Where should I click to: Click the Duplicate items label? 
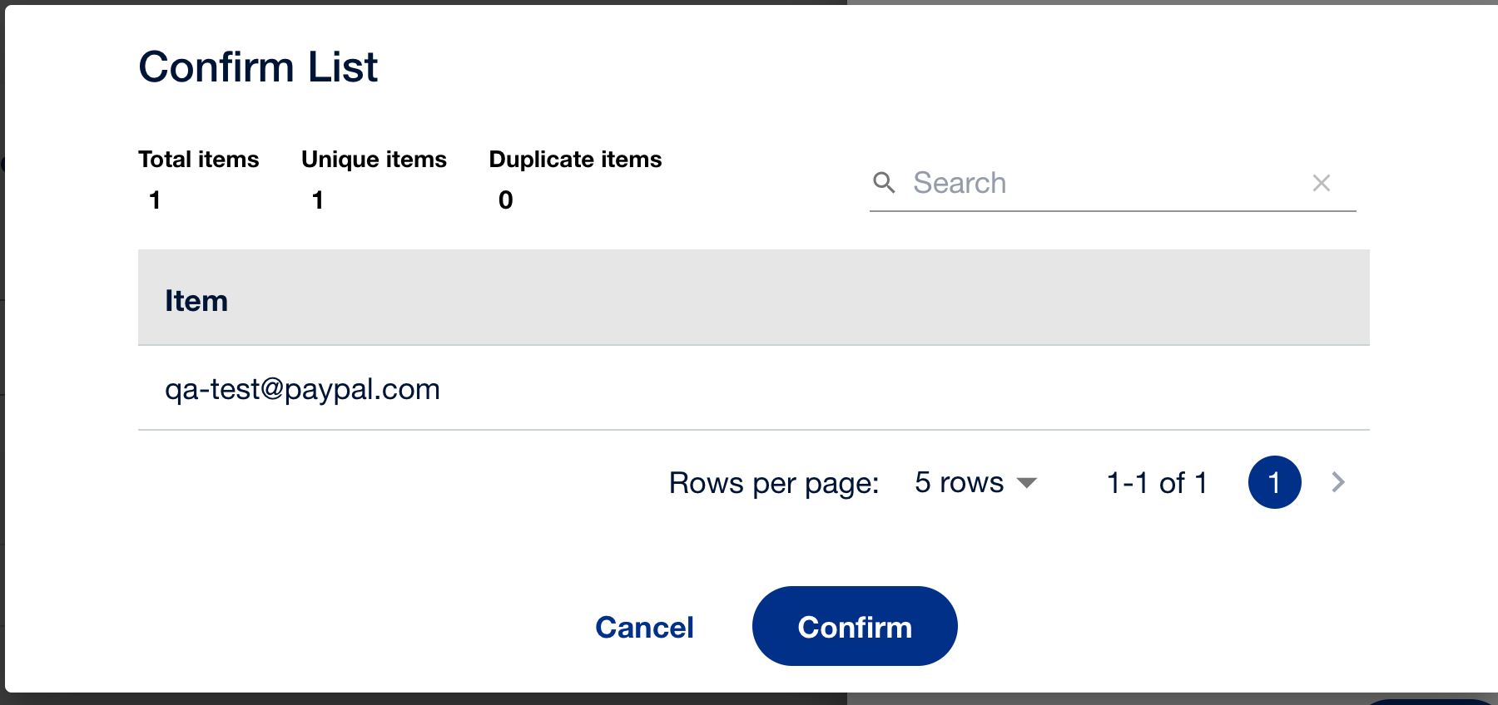point(575,159)
